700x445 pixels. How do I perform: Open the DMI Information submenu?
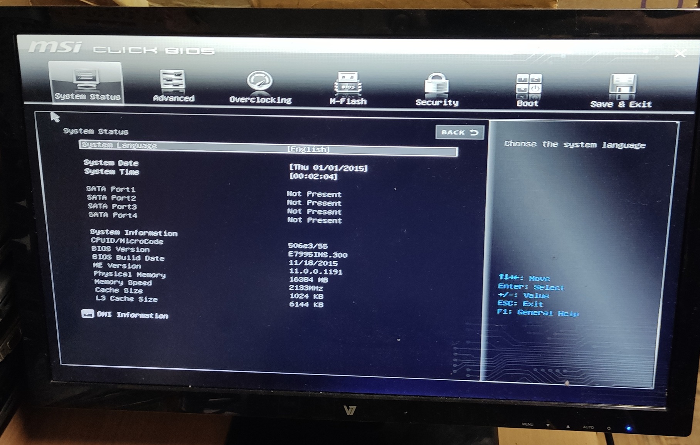[132, 315]
